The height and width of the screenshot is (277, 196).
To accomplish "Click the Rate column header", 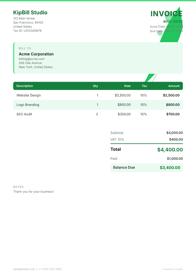I will (x=127, y=86).
